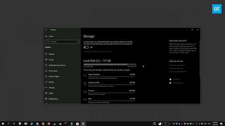Click the taskbar clock and date

215,124
